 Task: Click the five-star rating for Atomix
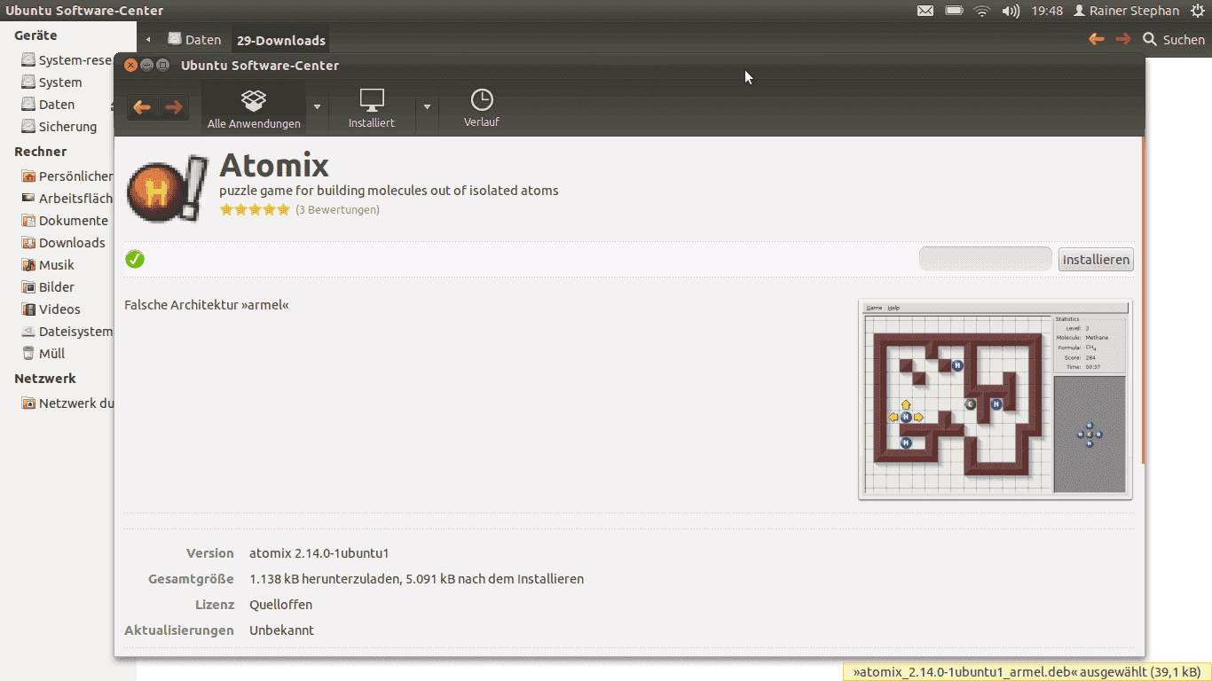[x=255, y=210]
